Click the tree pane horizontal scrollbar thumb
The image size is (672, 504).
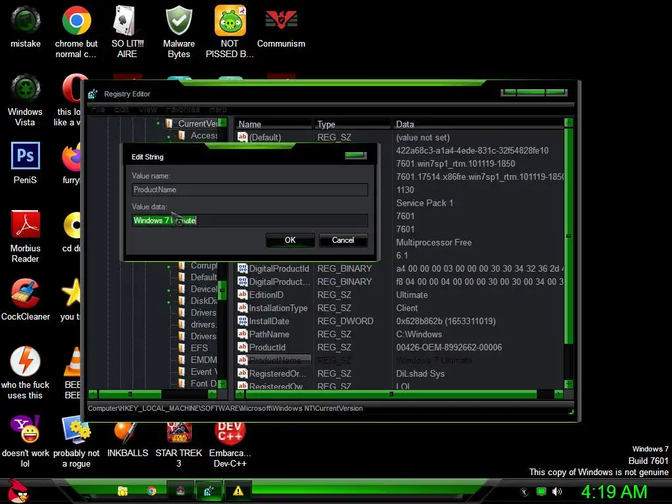(x=130, y=394)
